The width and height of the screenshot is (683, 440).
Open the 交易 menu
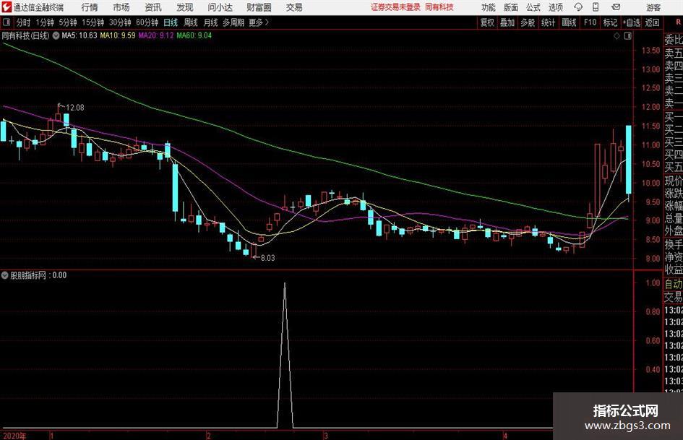click(294, 7)
